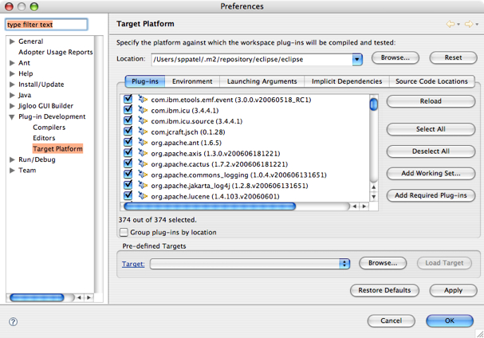Open the help question mark icon
Screen dimensions: 484x338
[x=13, y=321]
